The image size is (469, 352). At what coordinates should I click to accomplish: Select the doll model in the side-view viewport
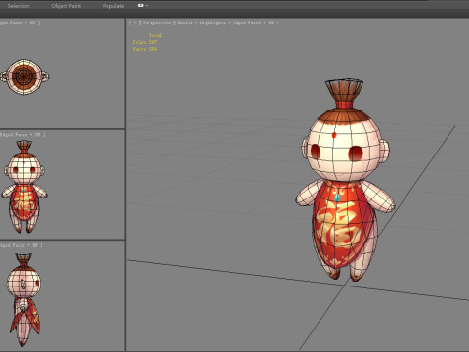(x=24, y=300)
